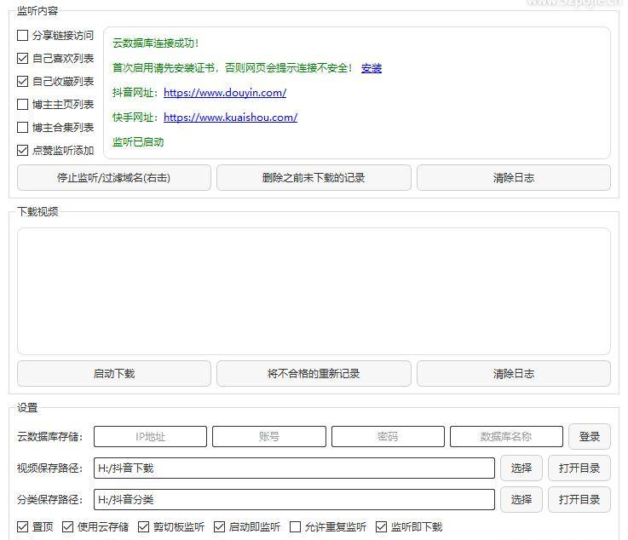Click 删除之前未下载的记录 button
Viewport: 628px width, 540px height.
(314, 178)
